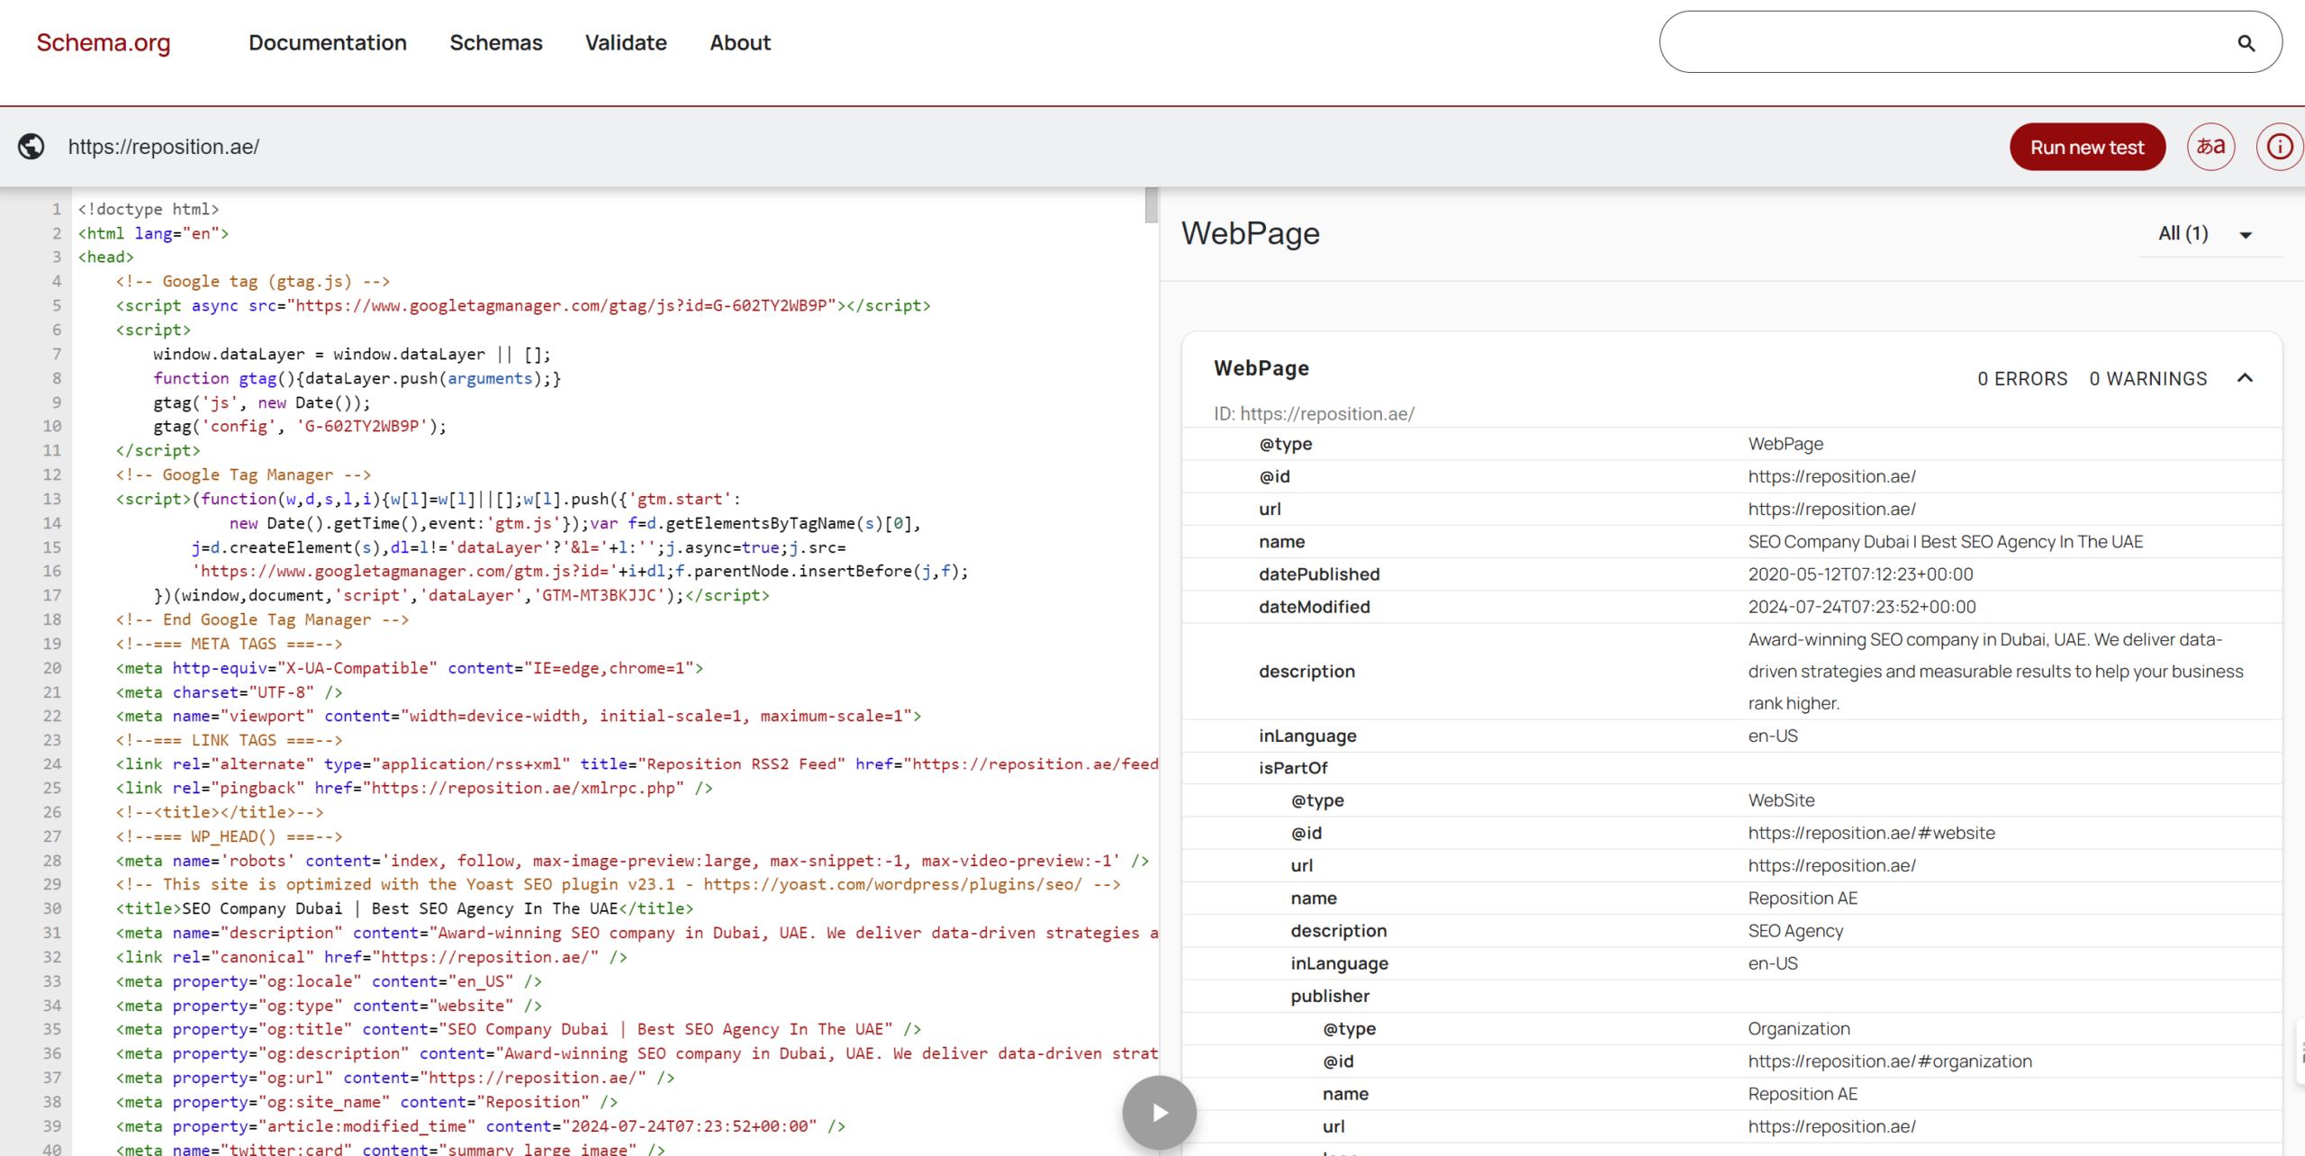This screenshot has height=1156, width=2305.
Task: Select the datePublished value 2020-05-12T07:12:23+00:00
Action: pos(1860,574)
